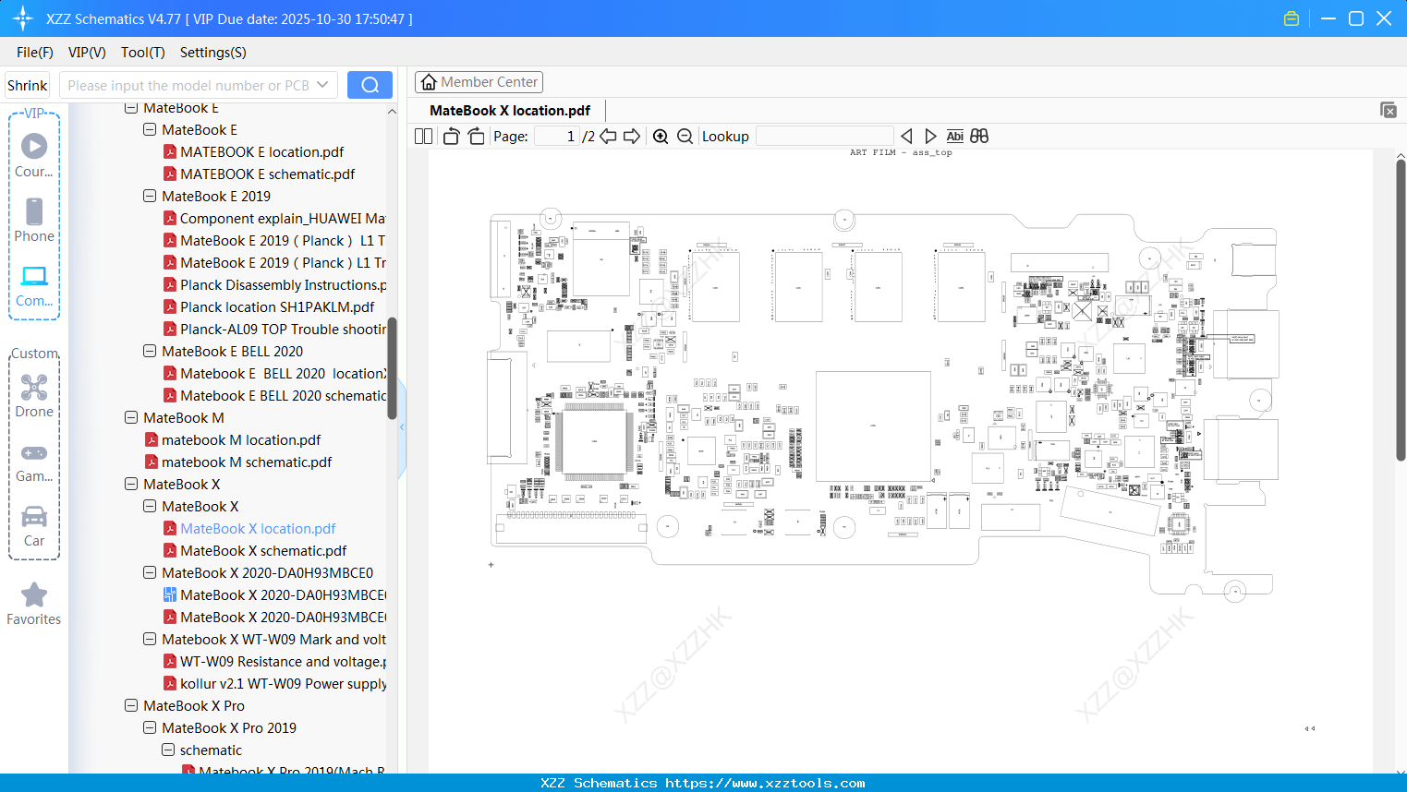Click the blue search button
Viewport: 1407px width, 792px height.
370,85
